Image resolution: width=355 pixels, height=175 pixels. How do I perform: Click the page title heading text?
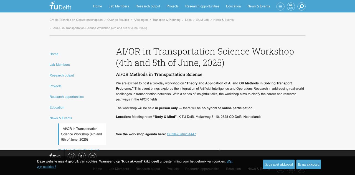(205, 57)
